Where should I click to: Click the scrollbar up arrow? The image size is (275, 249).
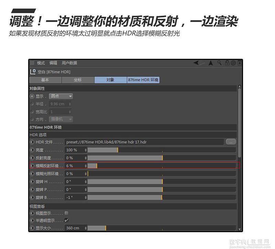pyautogui.click(x=240, y=87)
